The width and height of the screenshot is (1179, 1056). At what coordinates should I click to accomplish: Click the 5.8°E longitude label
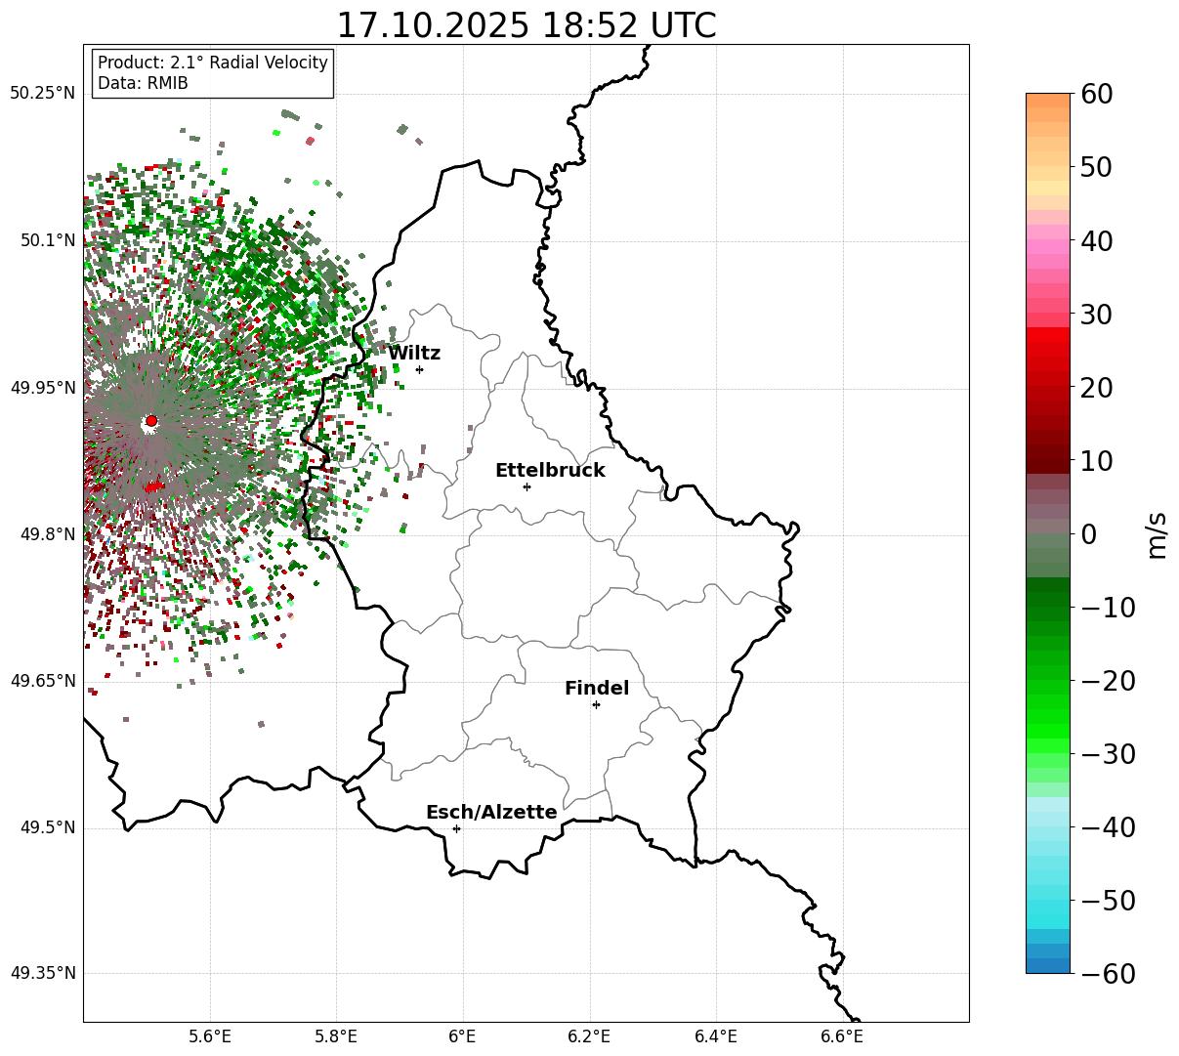coord(337,1036)
